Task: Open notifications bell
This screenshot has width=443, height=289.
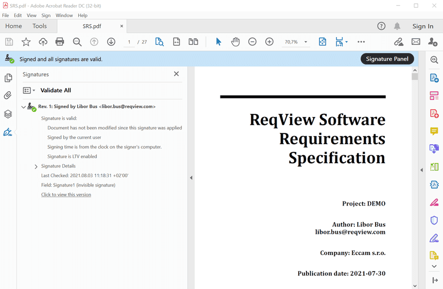Action: [x=397, y=26]
